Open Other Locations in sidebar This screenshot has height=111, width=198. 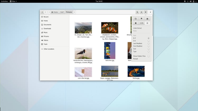[49, 49]
